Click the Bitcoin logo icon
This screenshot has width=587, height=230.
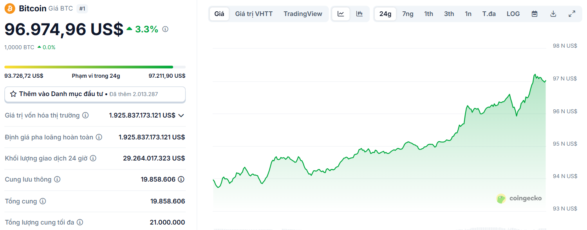pos(10,8)
